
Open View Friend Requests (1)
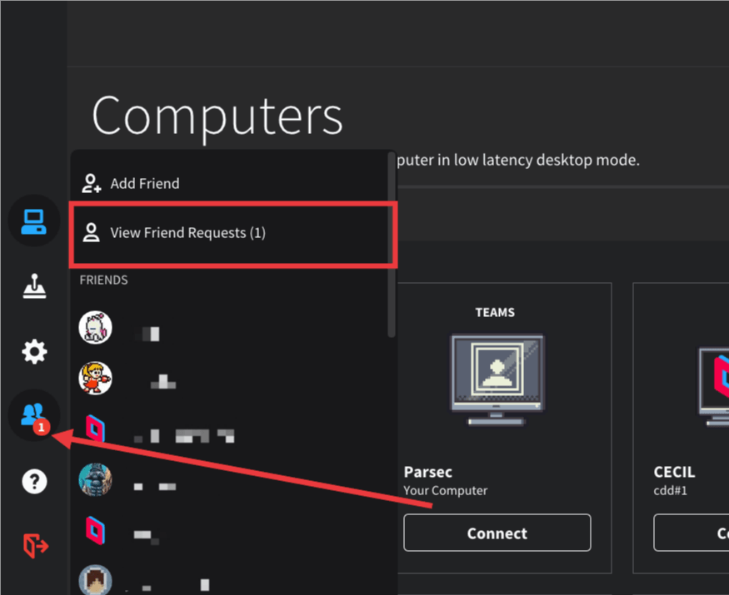point(187,233)
